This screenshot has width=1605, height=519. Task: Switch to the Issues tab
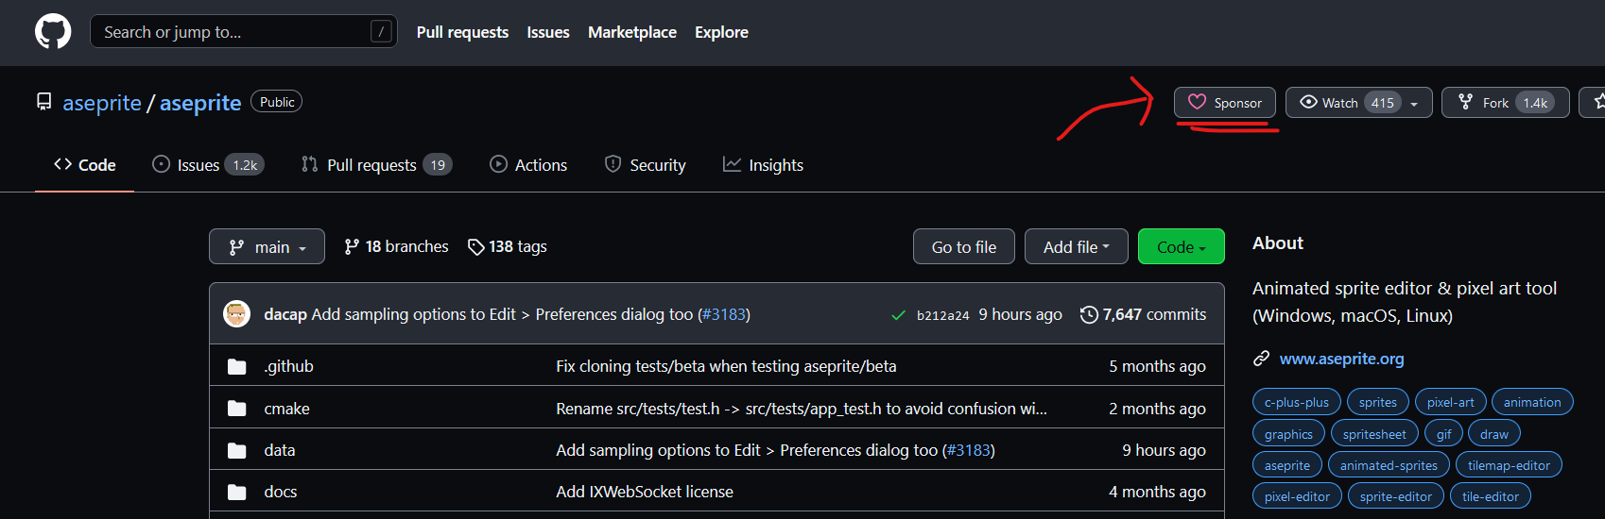coord(198,165)
